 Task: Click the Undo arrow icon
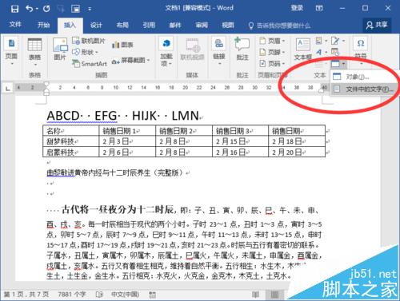pyautogui.click(x=29, y=9)
